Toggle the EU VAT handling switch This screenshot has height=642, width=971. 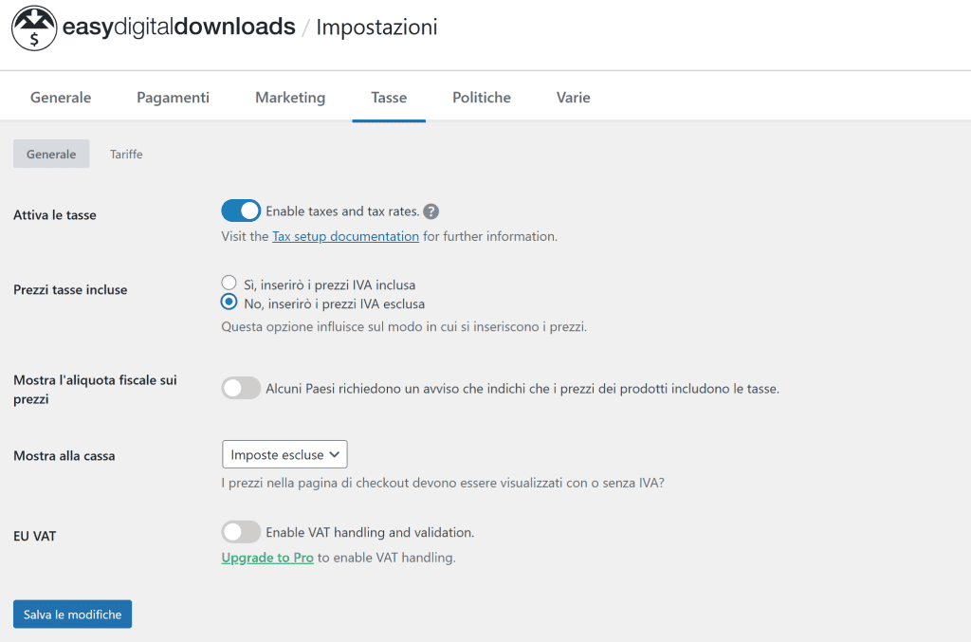[241, 532]
